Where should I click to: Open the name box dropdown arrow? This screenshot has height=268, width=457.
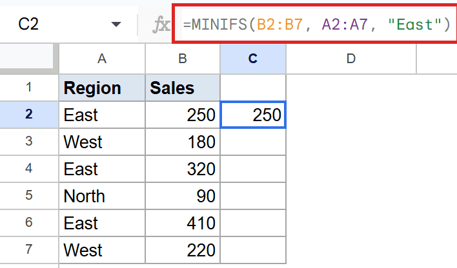[116, 24]
